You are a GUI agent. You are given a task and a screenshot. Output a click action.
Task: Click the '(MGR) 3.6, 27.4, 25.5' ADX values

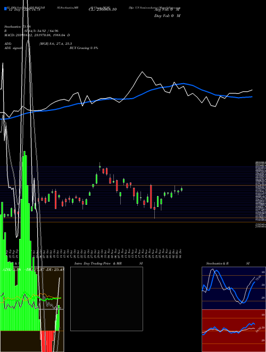click(x=55, y=44)
